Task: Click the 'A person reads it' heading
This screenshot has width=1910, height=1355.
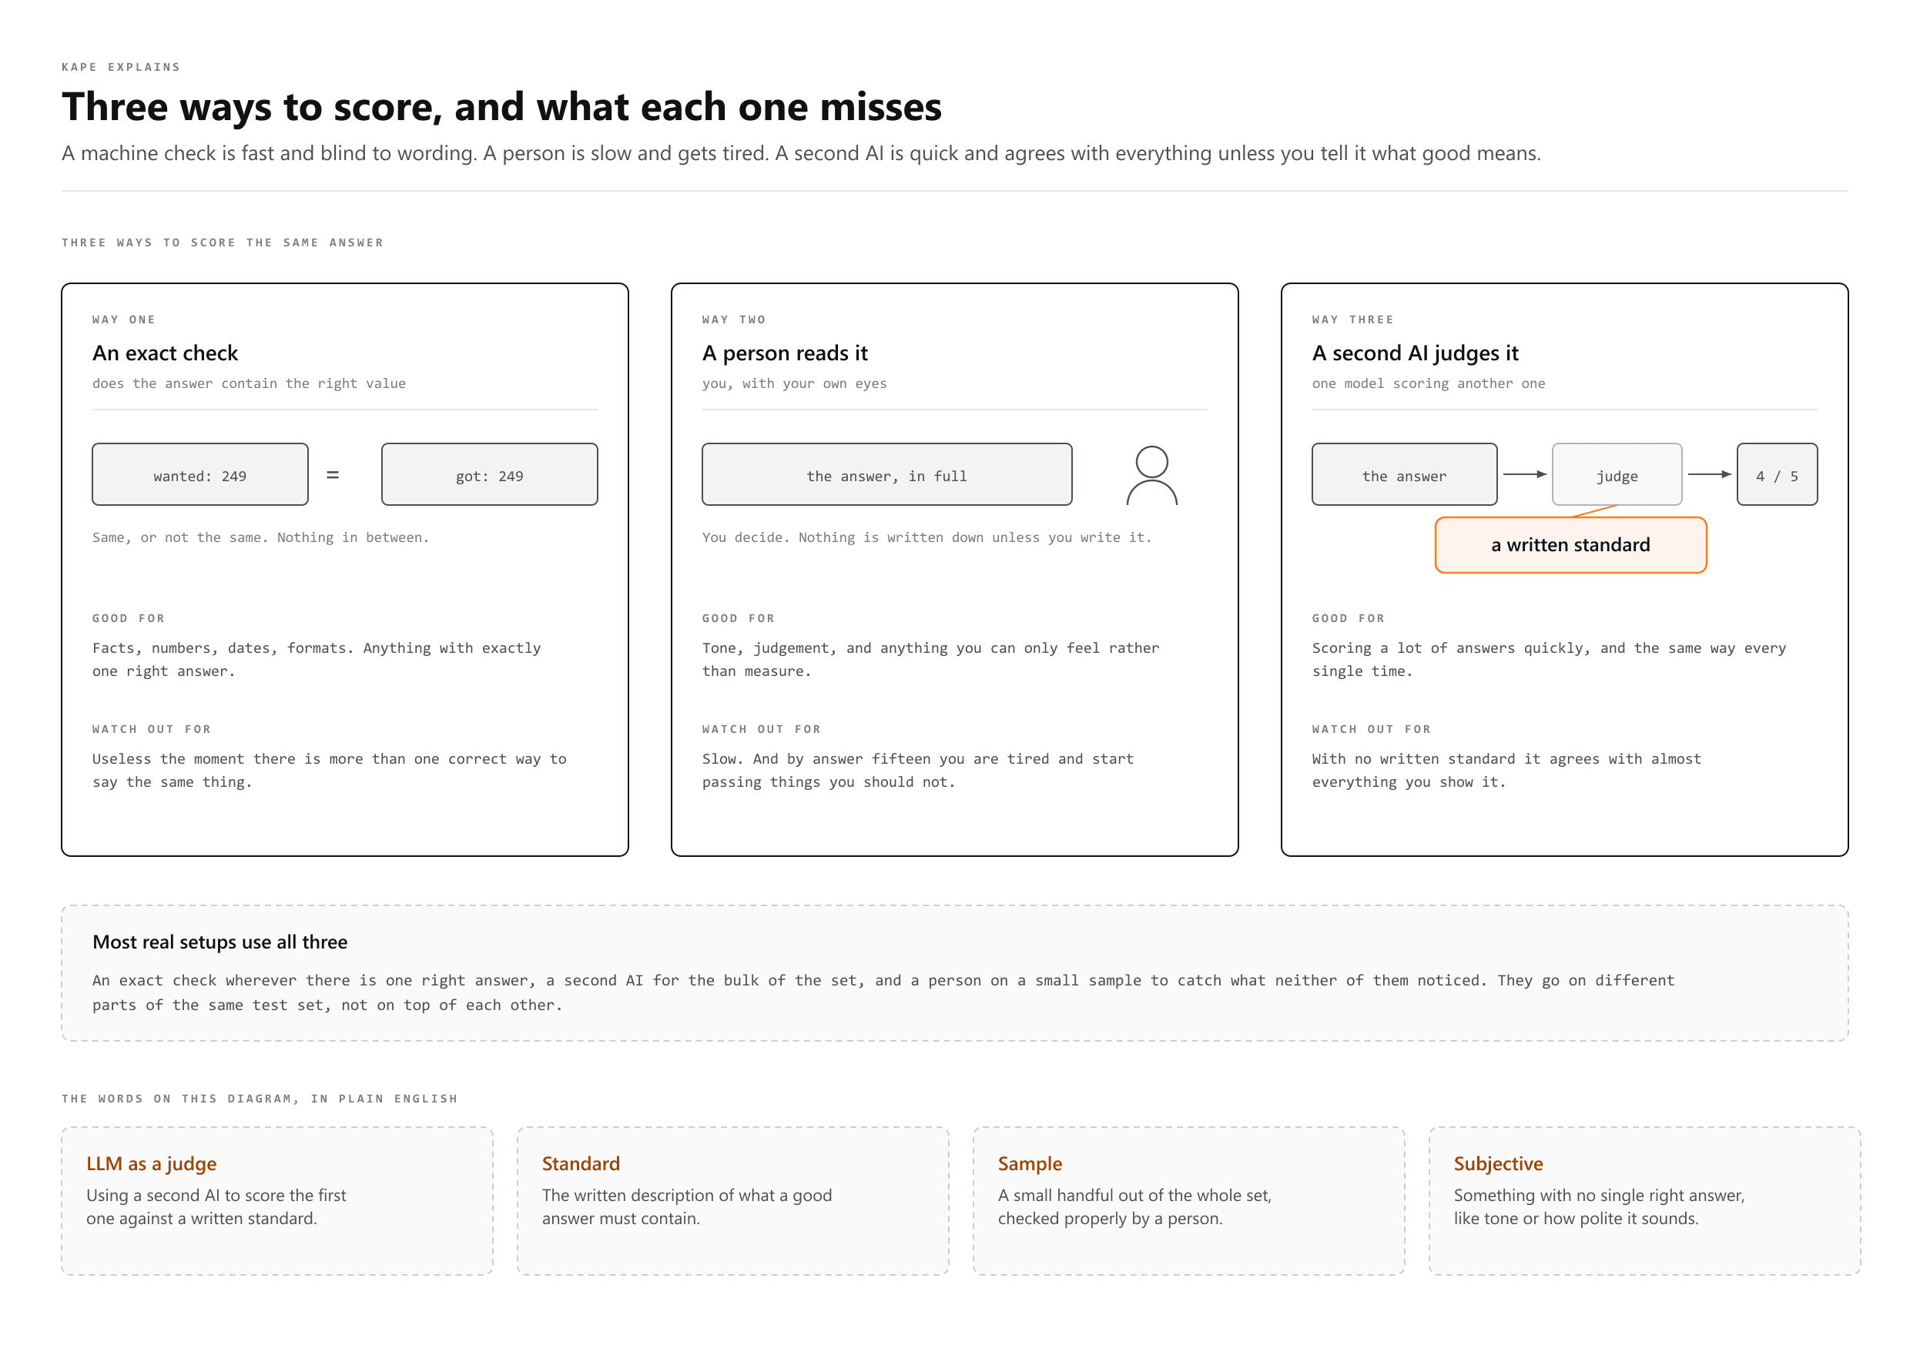Action: tap(784, 353)
